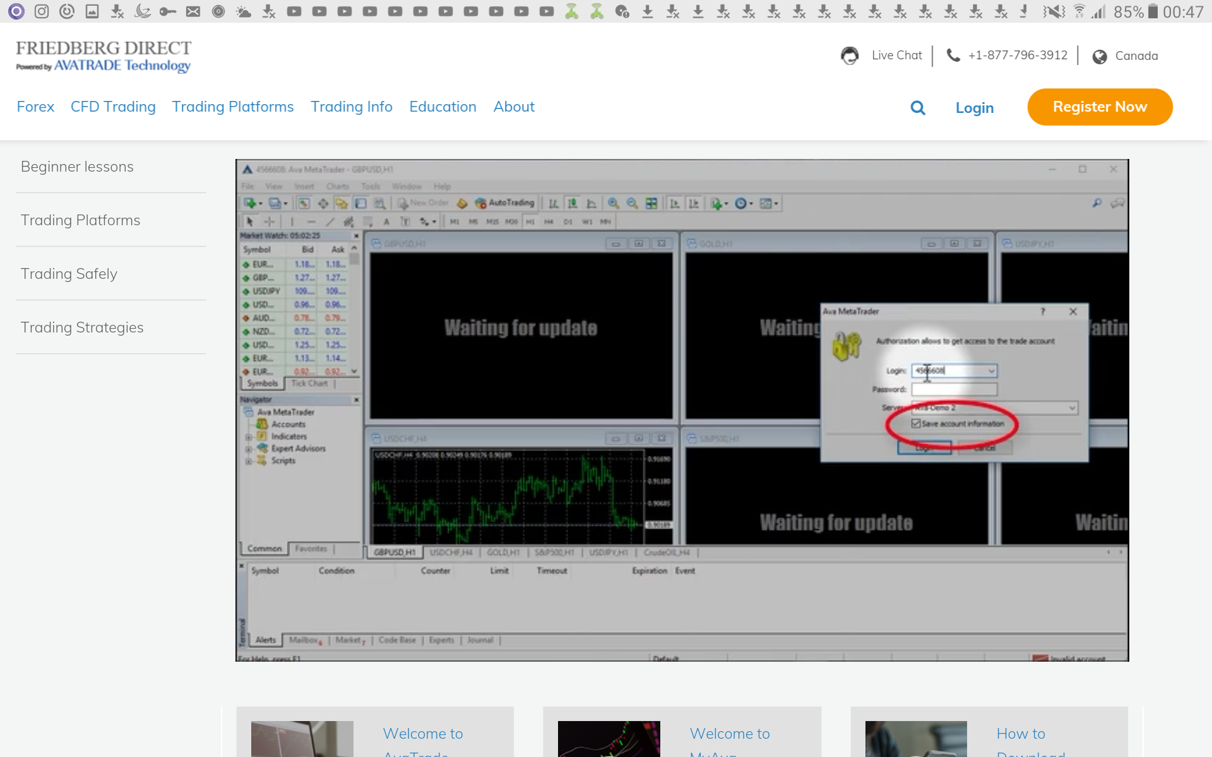The width and height of the screenshot is (1212, 757).
Task: Toggle the Save account information checkbox
Action: [916, 423]
